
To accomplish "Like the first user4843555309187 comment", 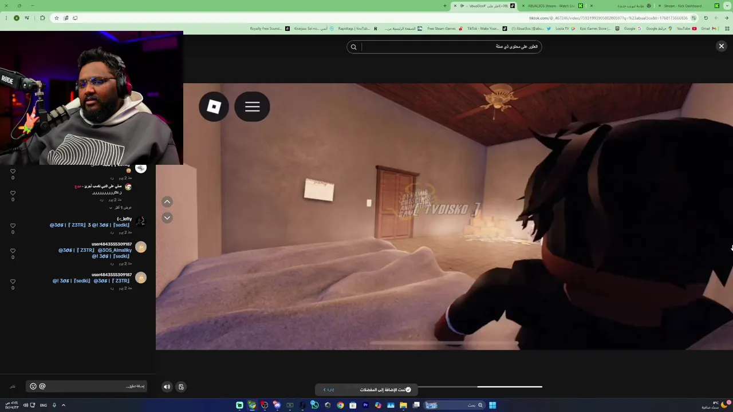I will 13,251.
